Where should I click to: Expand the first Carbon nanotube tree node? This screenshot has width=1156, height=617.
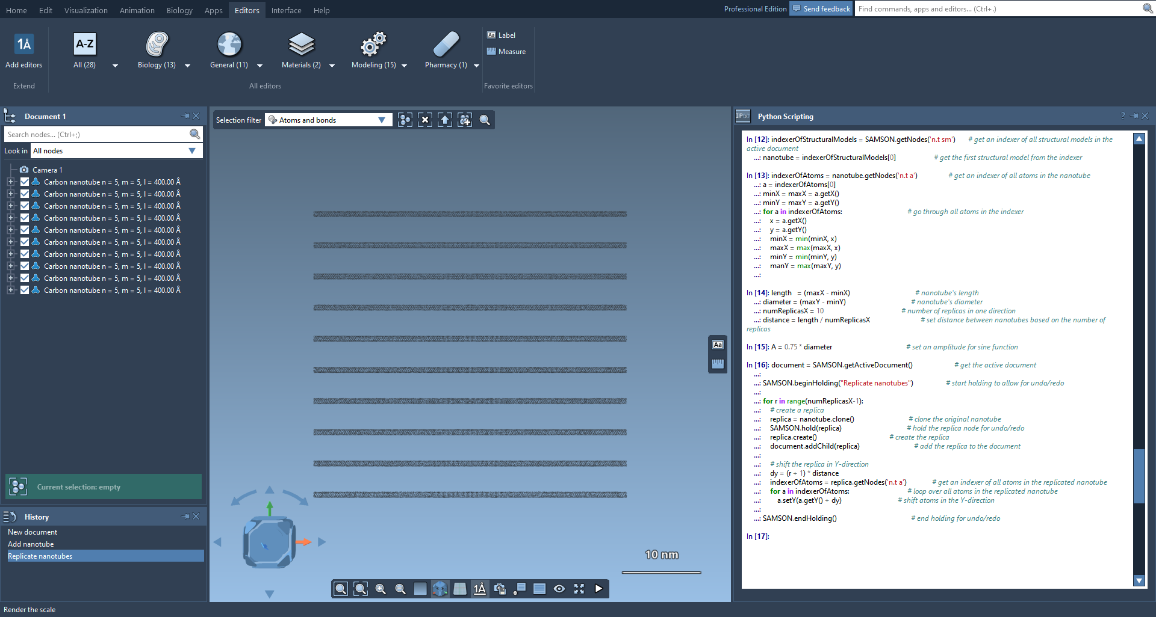(10, 182)
